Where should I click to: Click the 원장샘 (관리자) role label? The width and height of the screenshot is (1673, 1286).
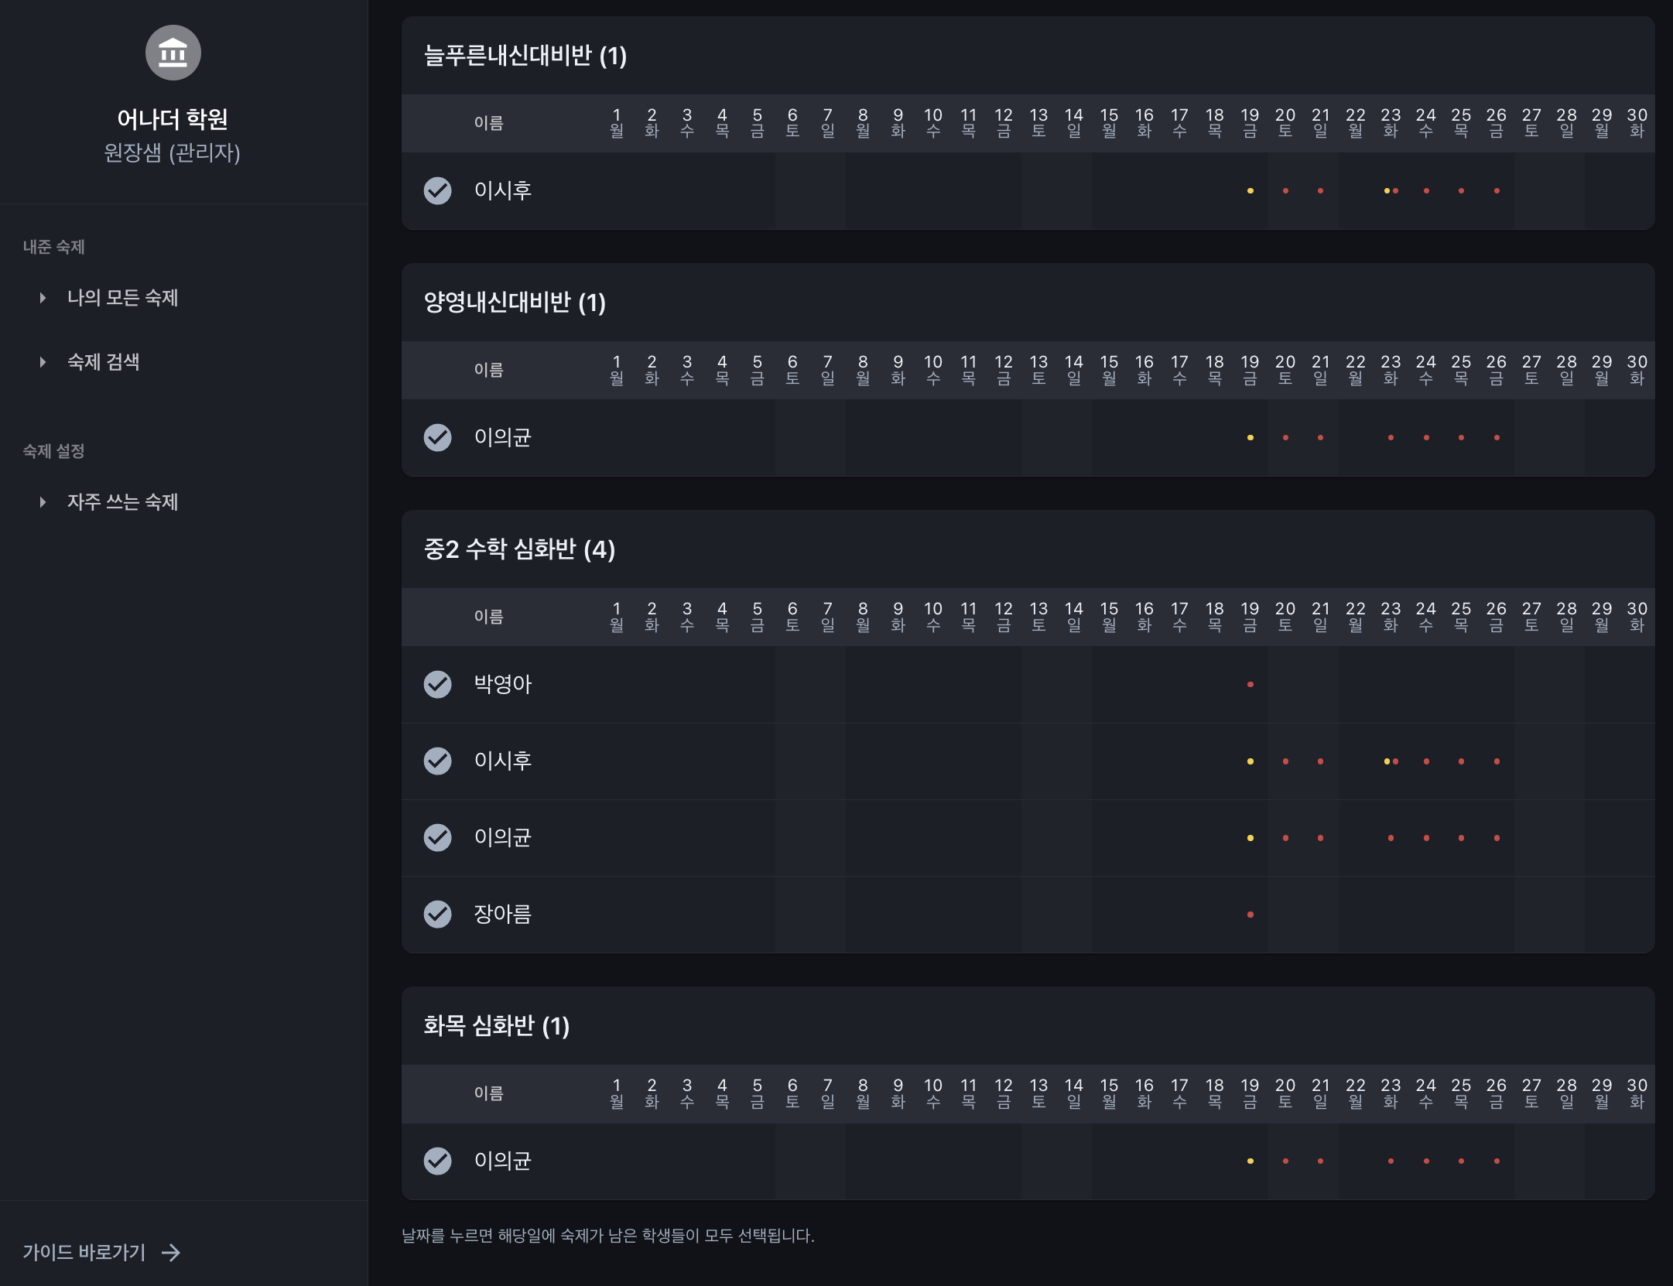coord(173,152)
